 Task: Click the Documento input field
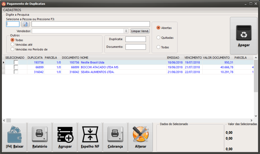(x=136, y=47)
